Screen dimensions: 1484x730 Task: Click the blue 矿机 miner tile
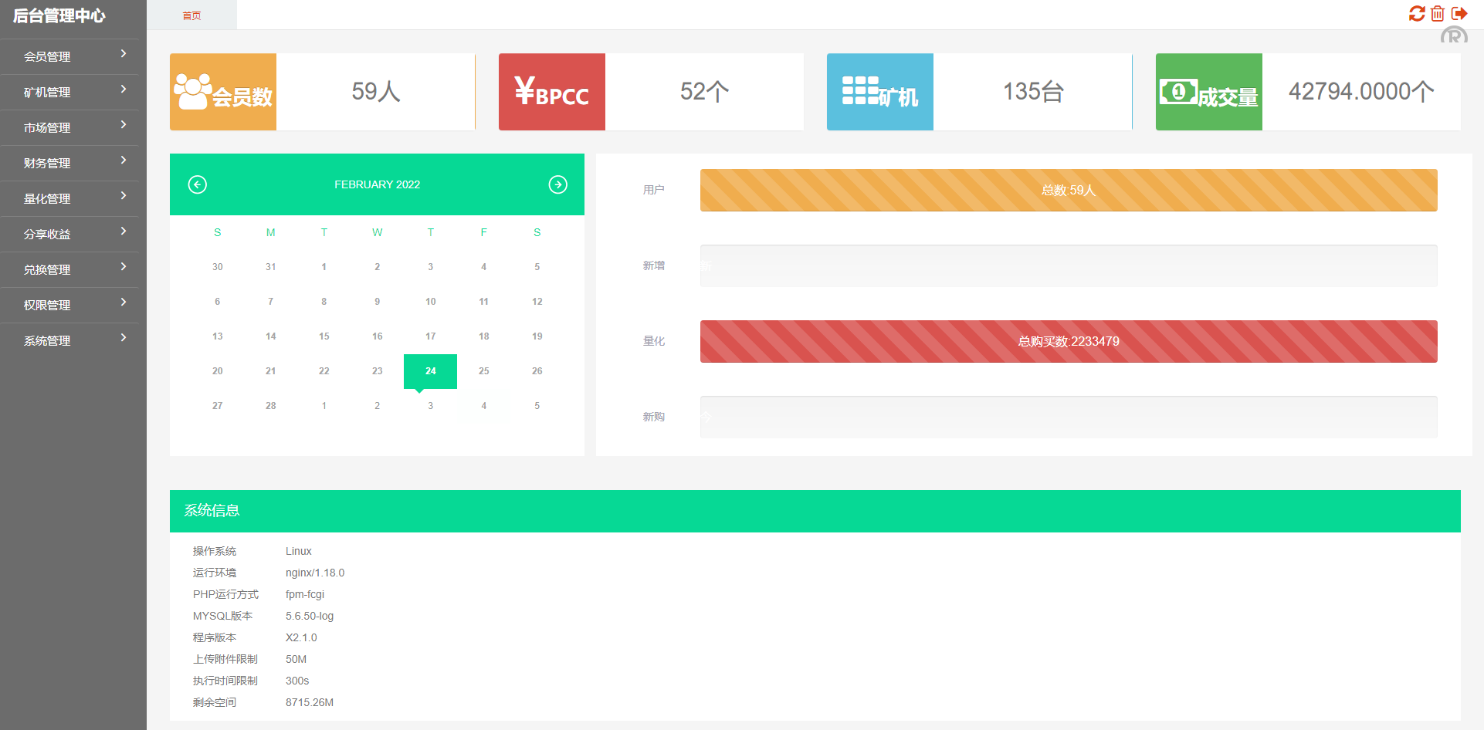[879, 92]
